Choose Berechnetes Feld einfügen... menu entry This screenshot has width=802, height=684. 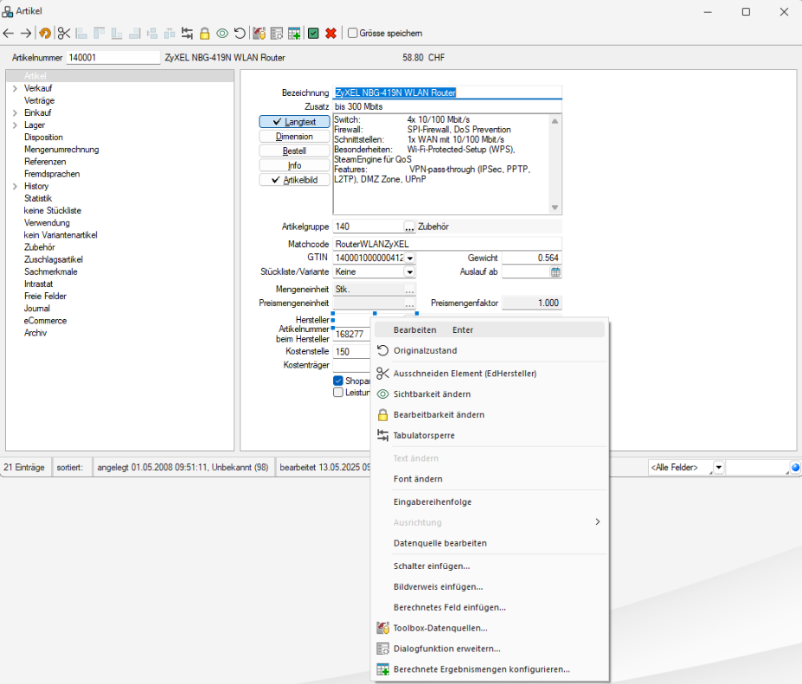pyautogui.click(x=490, y=607)
